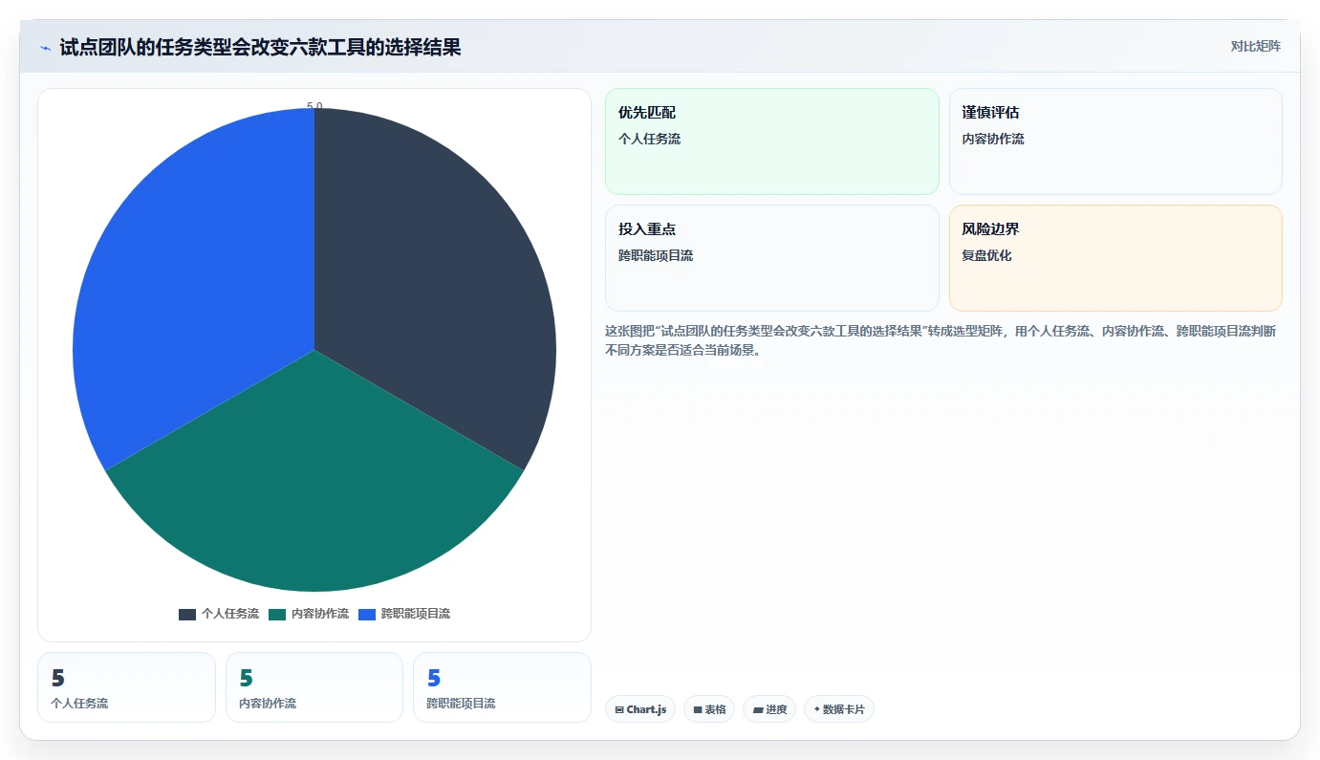Click the 5.0 label above the pie
1320x760 pixels.
(x=314, y=106)
